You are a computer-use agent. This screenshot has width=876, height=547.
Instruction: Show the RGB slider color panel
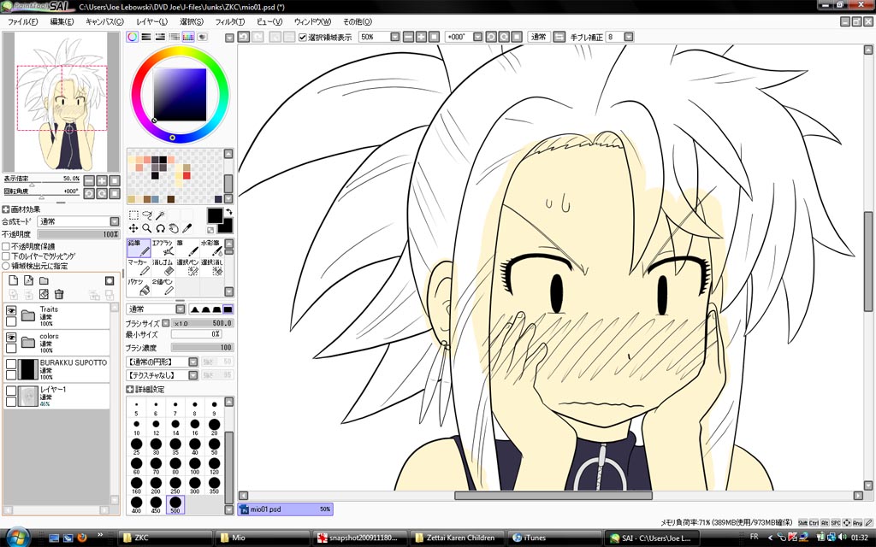click(145, 37)
